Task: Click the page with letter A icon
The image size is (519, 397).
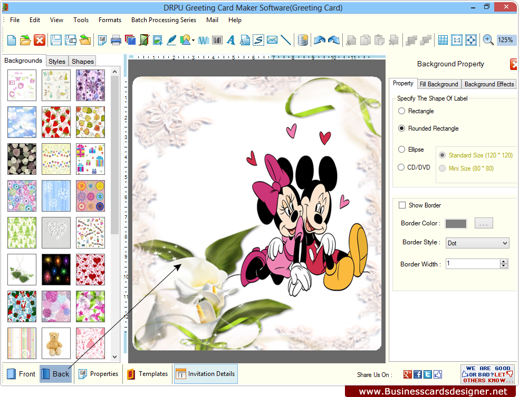Action: point(245,41)
